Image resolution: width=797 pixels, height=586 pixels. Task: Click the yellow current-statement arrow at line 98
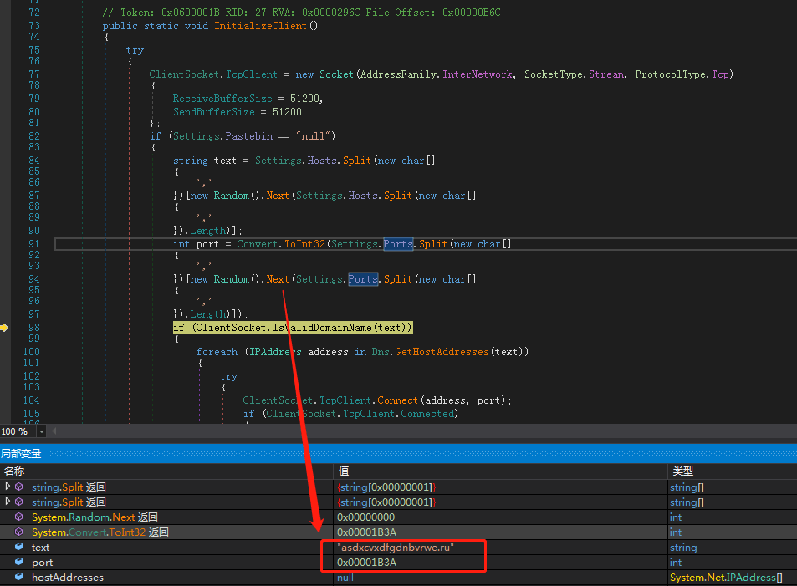[x=4, y=328]
